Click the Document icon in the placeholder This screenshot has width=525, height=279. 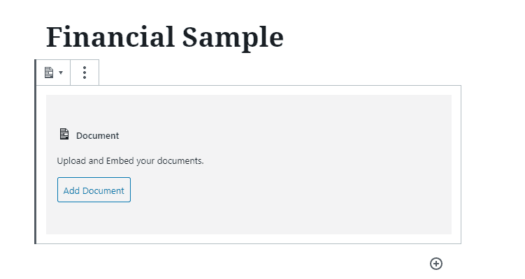(x=64, y=134)
